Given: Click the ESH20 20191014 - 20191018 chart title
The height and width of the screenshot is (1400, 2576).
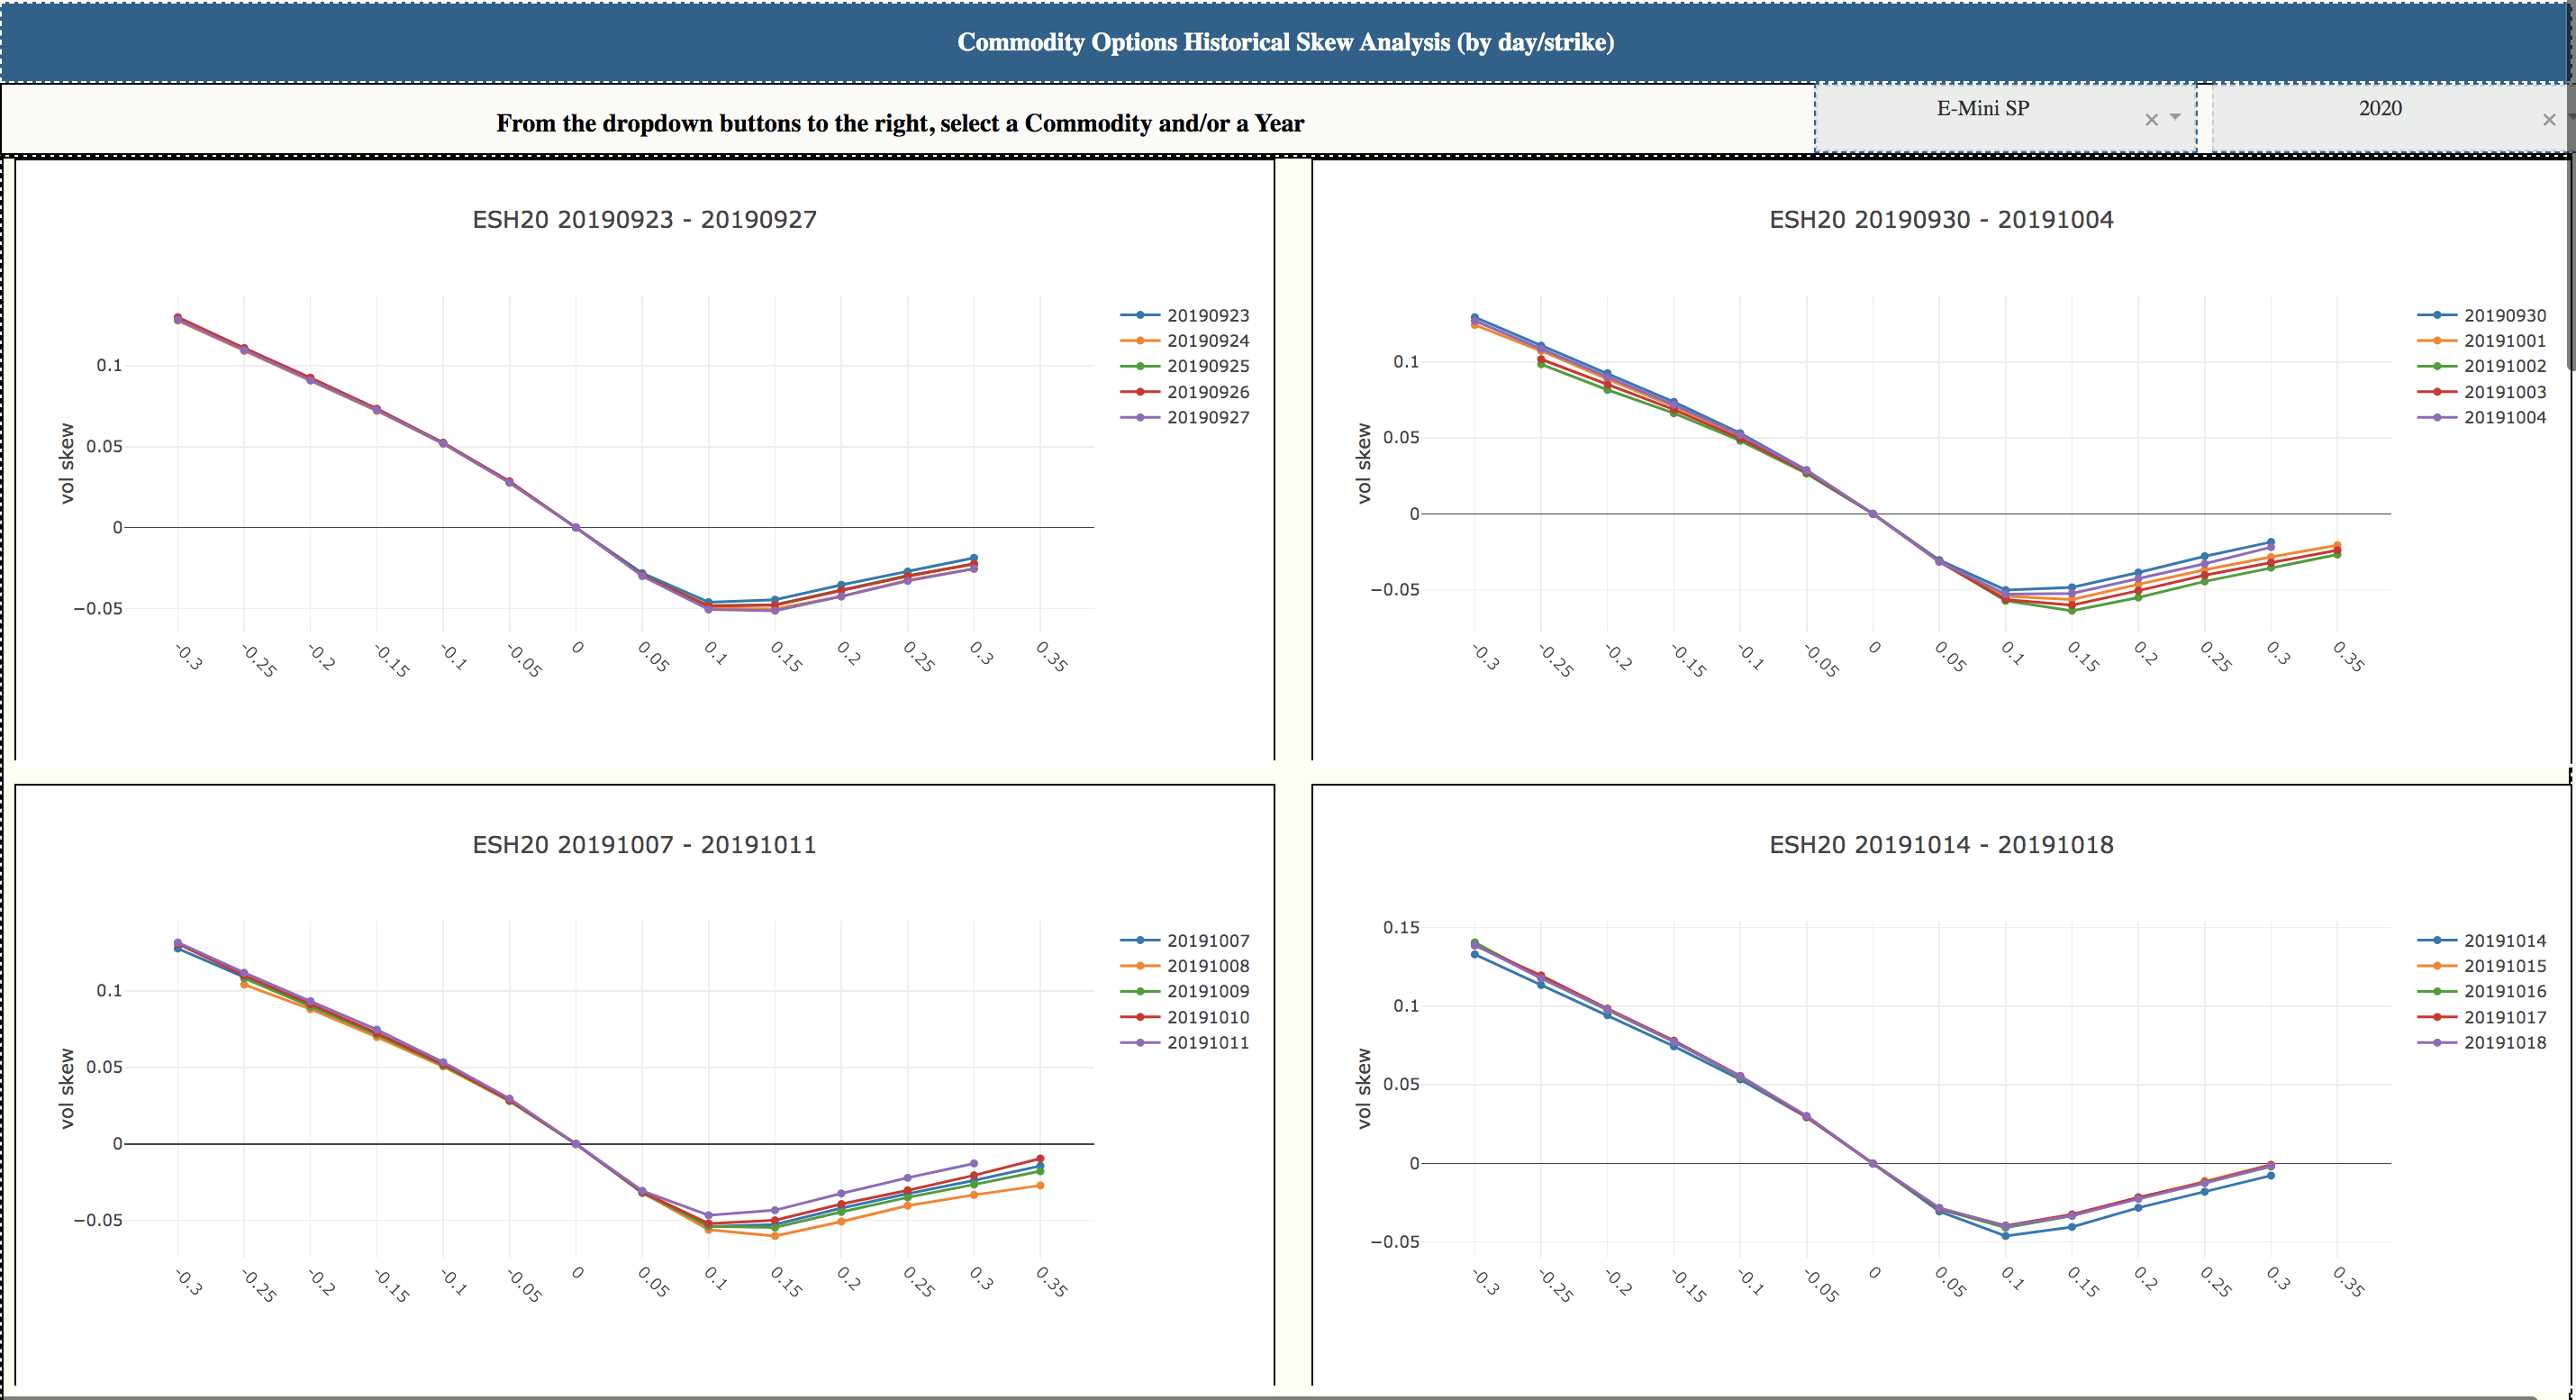Looking at the screenshot, I should [x=1941, y=845].
